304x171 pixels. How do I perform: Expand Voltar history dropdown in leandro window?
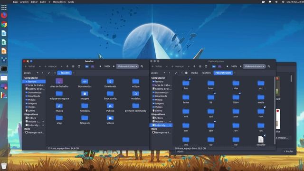pos(40,66)
